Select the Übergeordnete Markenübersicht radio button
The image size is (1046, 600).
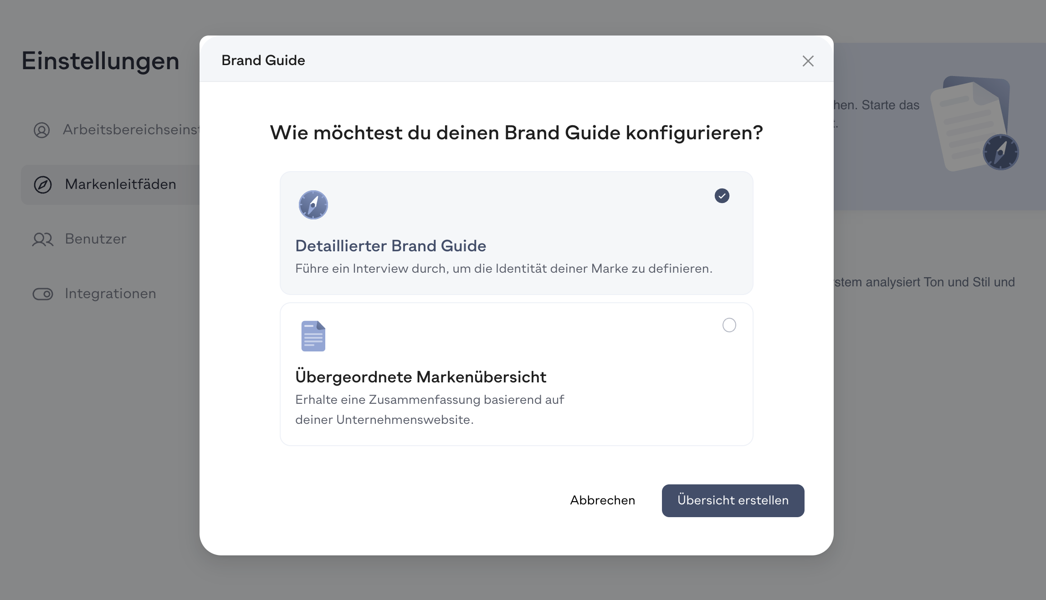pos(729,325)
